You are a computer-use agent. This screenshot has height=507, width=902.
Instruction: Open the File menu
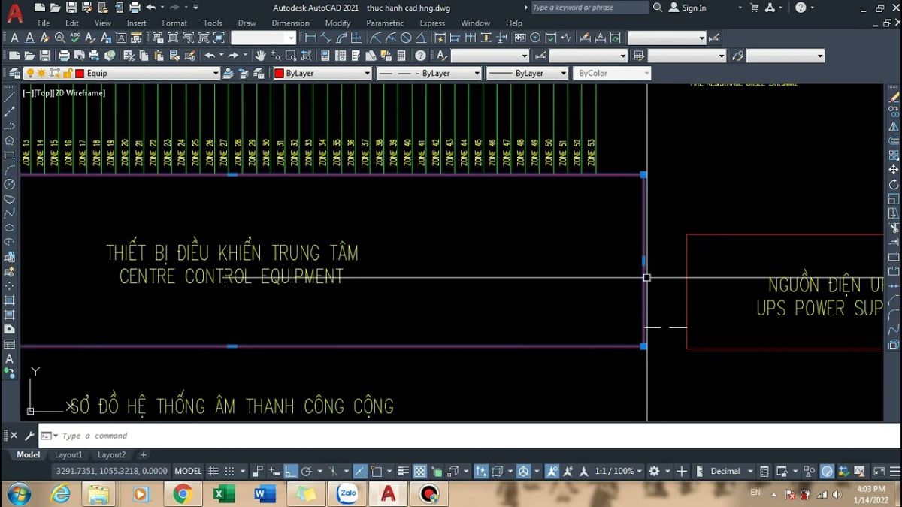coord(44,23)
